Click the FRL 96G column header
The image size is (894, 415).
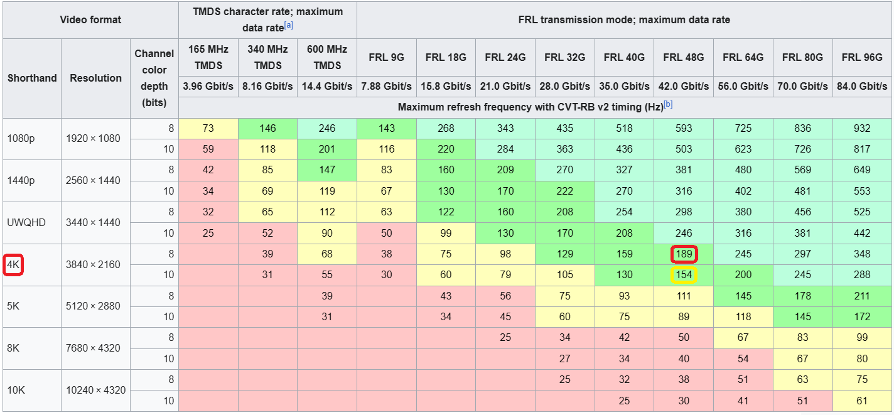862,57
